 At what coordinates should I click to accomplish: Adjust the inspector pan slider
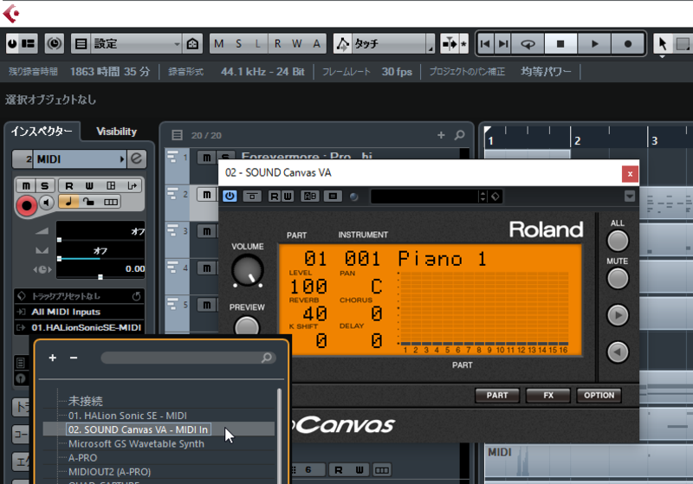click(x=100, y=254)
